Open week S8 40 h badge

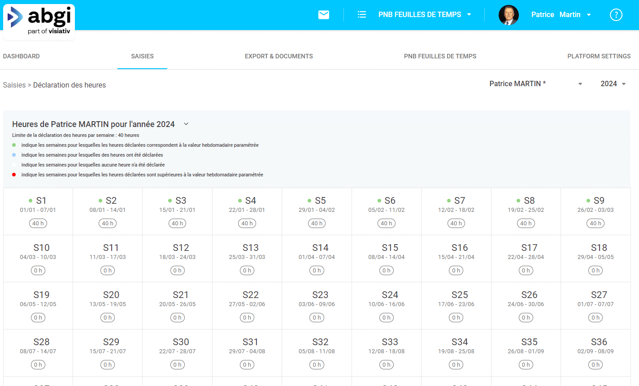point(526,224)
